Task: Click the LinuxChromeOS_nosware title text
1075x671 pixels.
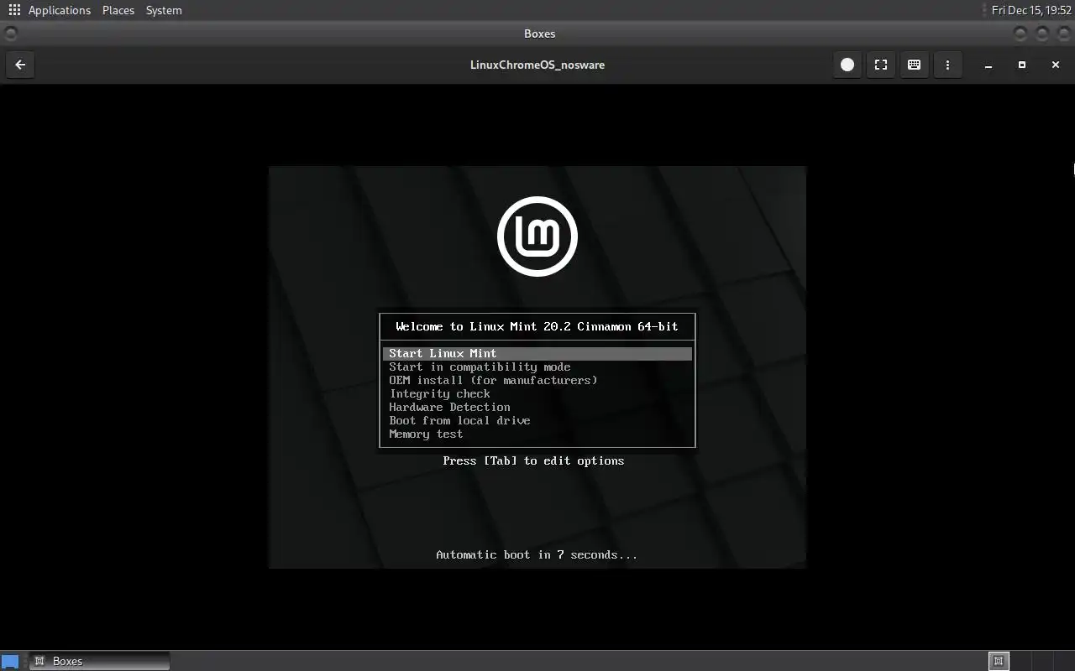Action: pyautogui.click(x=537, y=65)
